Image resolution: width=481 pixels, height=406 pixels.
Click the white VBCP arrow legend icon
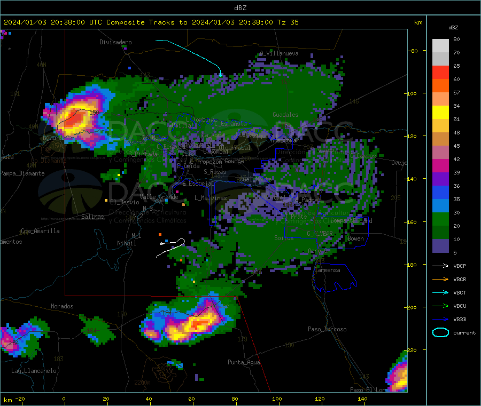[440, 266]
